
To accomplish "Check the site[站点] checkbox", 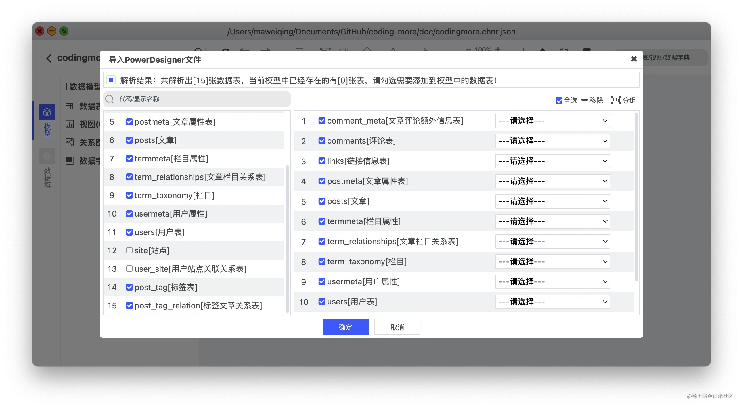I will tap(129, 250).
